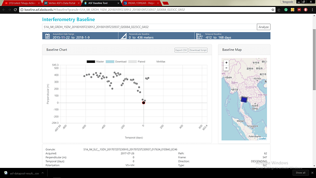Screen dimensions: 316x178
Task: Open the Chrome three-dot menu
Action: pyautogui.click(x=312, y=10)
